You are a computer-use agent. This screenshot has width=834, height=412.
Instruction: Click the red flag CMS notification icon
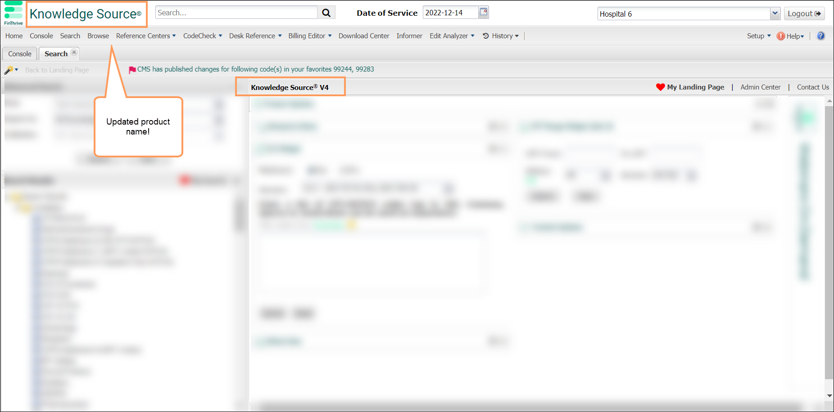[132, 70]
